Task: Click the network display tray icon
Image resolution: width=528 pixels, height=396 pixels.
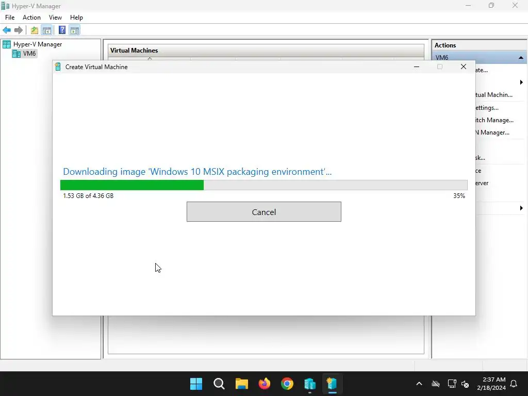Action: click(x=452, y=384)
